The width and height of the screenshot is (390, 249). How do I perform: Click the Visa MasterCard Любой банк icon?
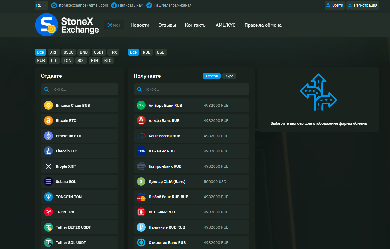[x=141, y=197]
